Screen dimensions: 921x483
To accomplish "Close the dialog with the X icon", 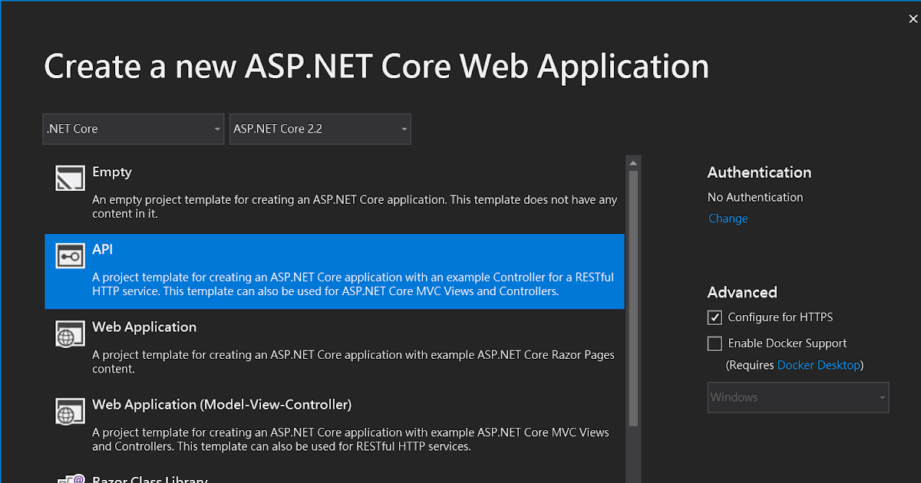I will click(913, 19).
